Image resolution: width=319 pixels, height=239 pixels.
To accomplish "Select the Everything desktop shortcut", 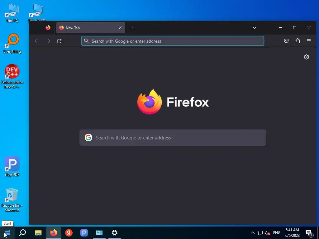I will pos(12,43).
